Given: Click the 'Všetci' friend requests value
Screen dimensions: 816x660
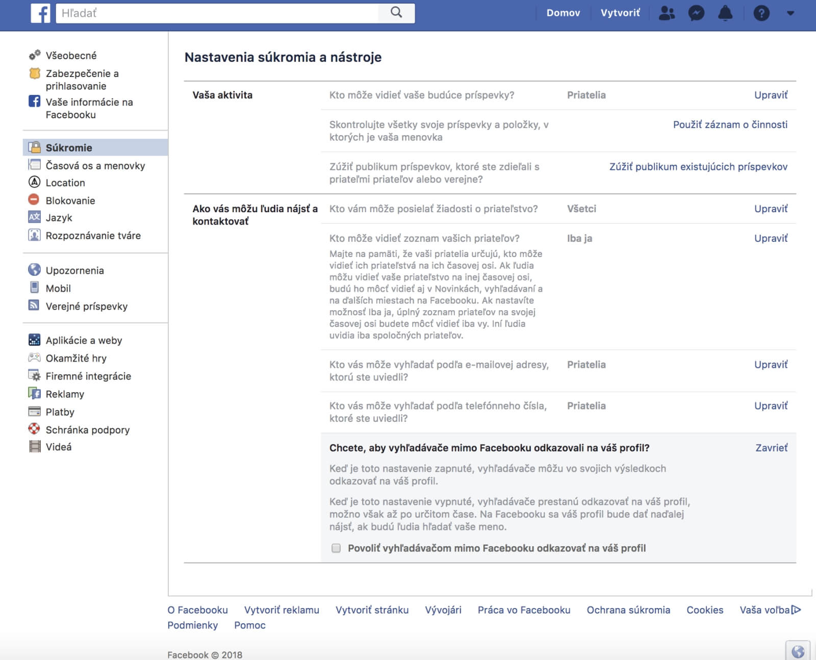Looking at the screenshot, I should point(581,209).
